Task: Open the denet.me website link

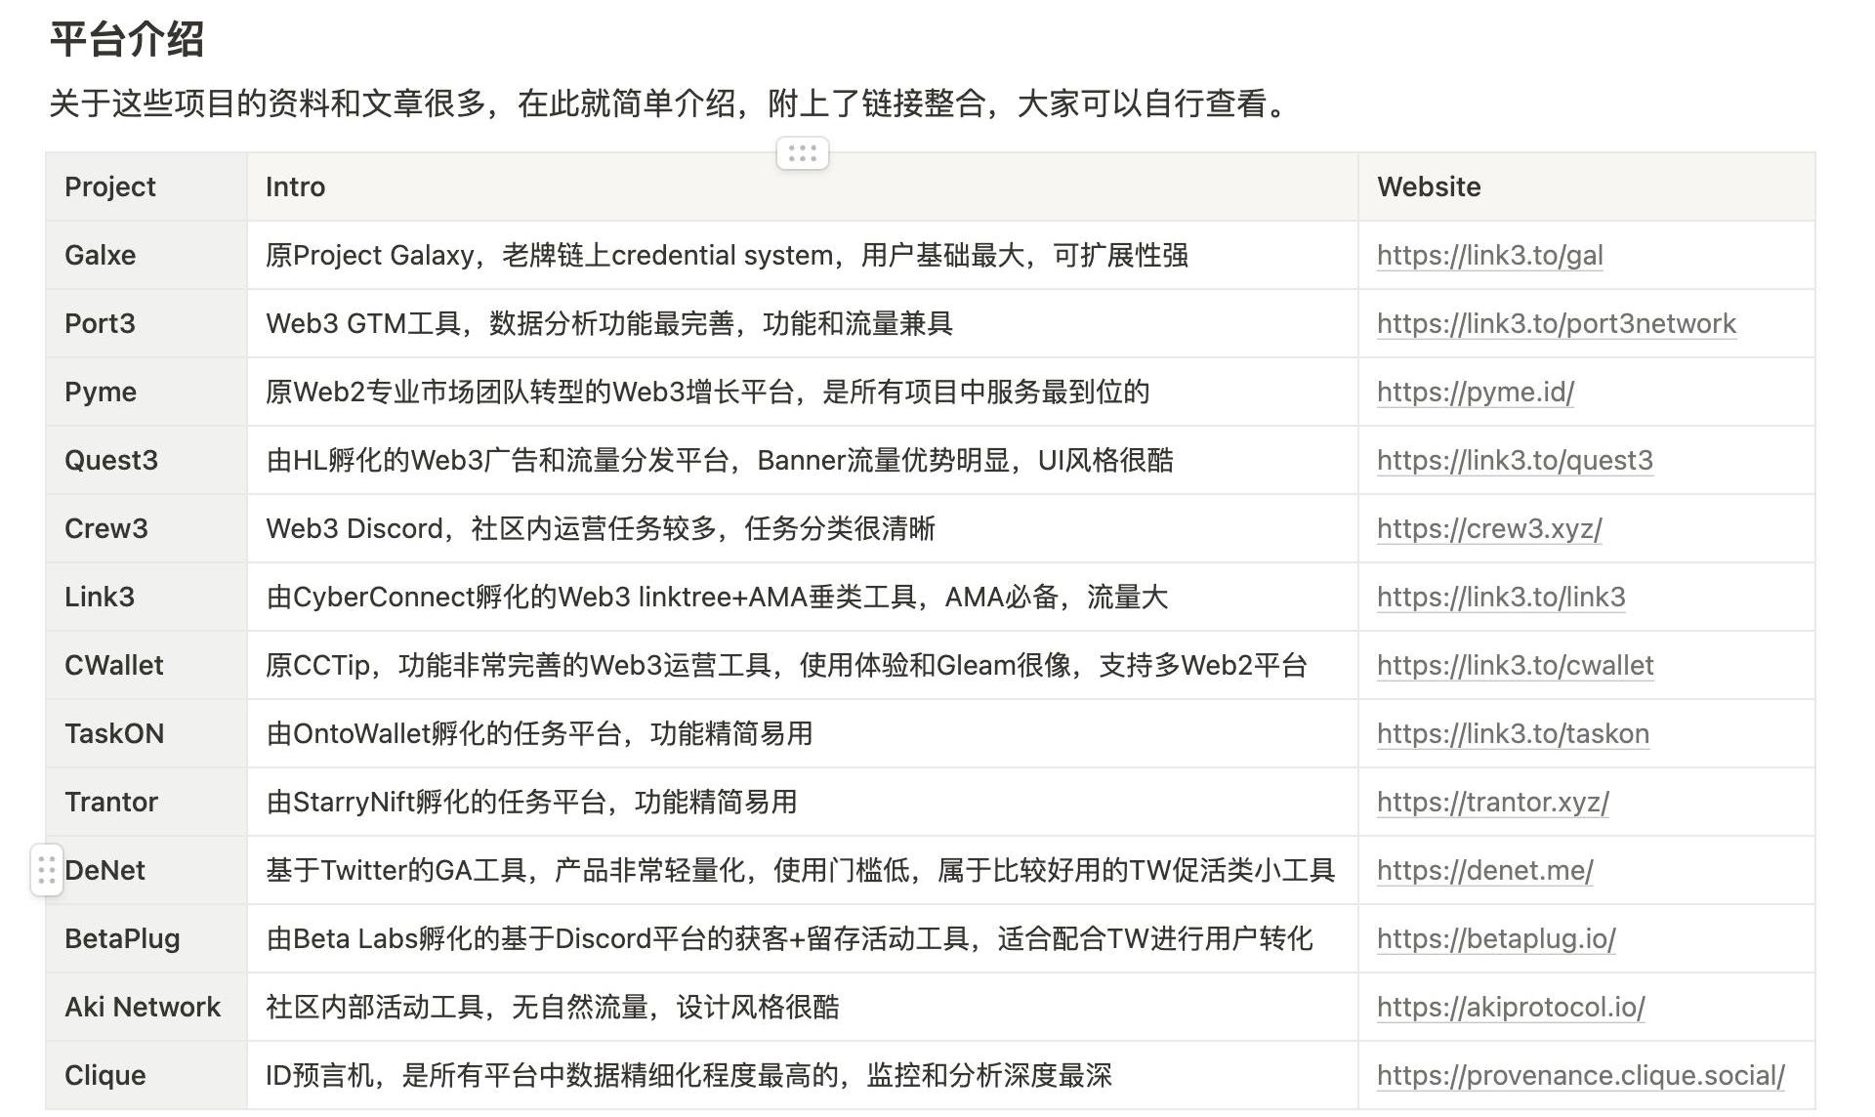Action: (x=1484, y=870)
